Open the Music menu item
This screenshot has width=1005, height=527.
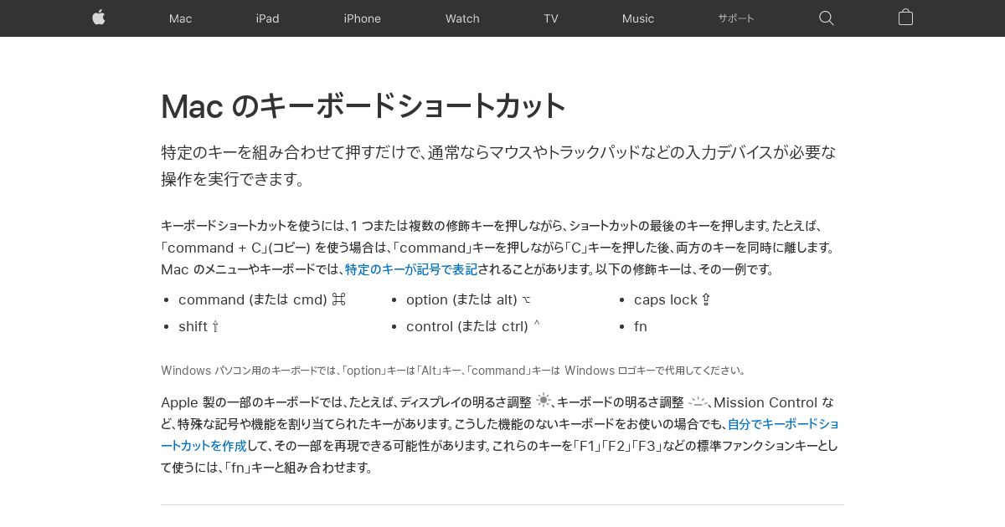[x=638, y=18]
